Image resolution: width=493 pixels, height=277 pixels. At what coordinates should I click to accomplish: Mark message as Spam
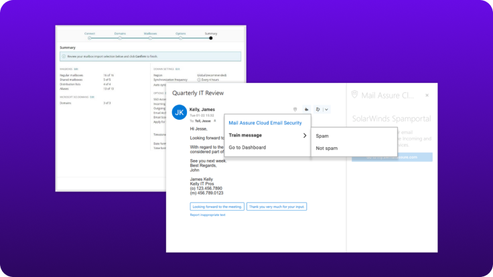point(322,136)
